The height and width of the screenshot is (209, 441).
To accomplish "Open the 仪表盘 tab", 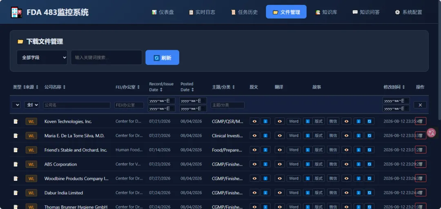I will [x=163, y=12].
